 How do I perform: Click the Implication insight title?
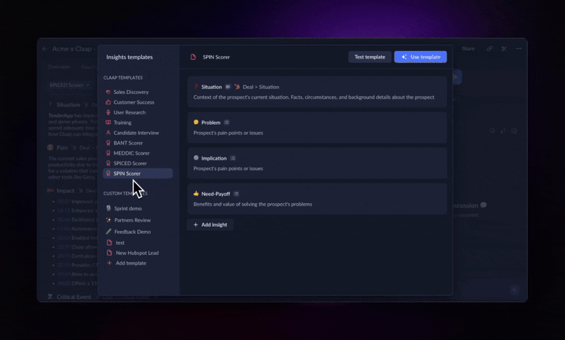[x=214, y=158]
